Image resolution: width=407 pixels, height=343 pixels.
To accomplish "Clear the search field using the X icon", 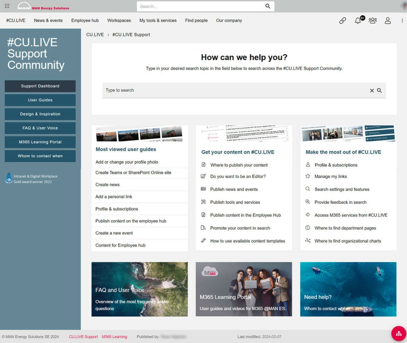I will point(372,90).
